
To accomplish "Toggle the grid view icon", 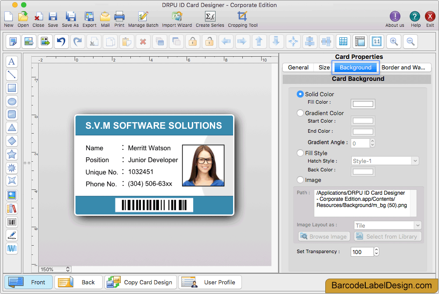I will coord(343,42).
